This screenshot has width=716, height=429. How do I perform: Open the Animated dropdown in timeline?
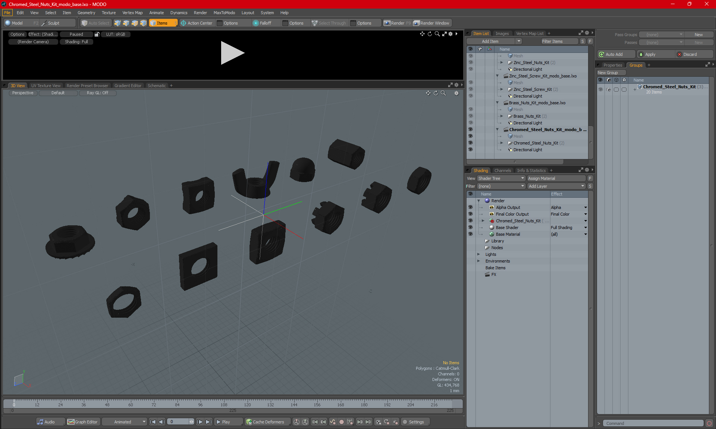pyautogui.click(x=125, y=422)
